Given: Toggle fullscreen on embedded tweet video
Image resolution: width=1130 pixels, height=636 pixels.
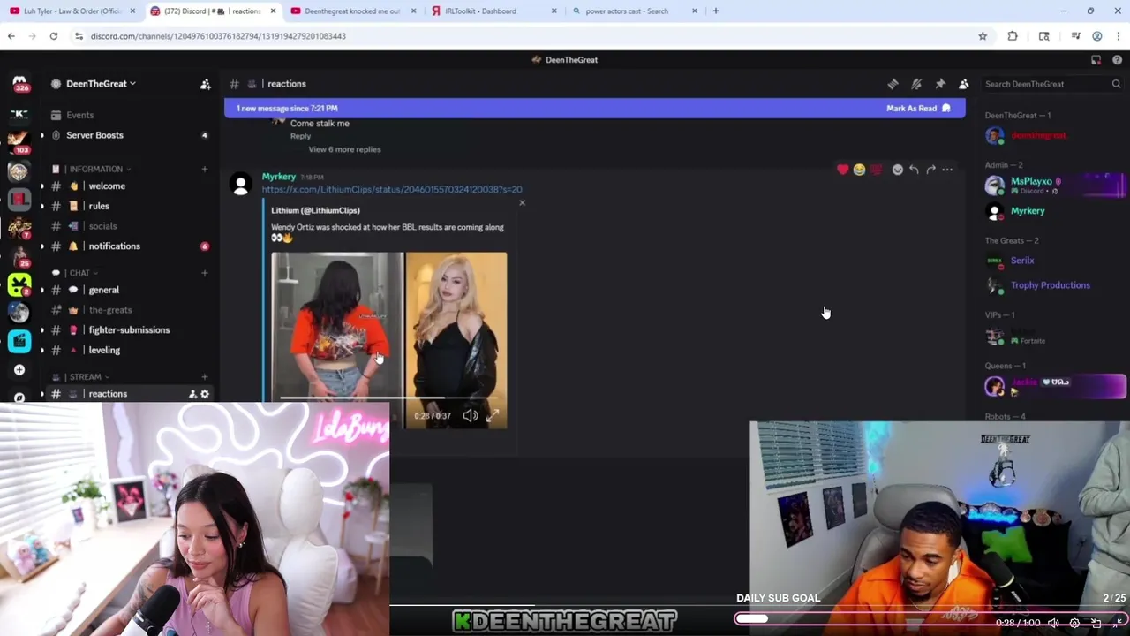Looking at the screenshot, I should [493, 415].
